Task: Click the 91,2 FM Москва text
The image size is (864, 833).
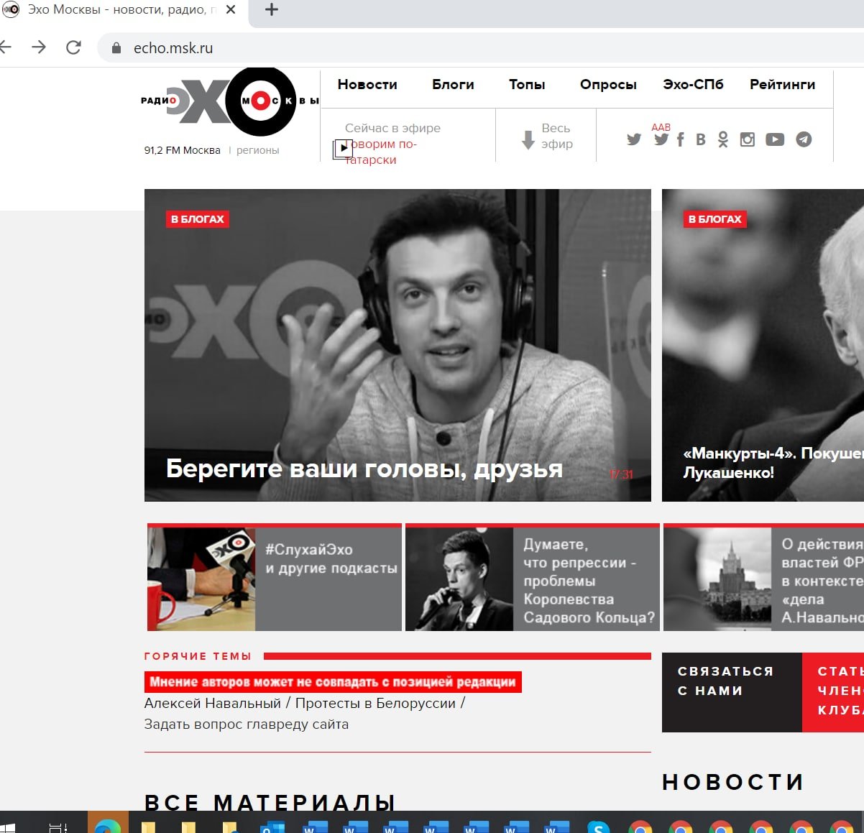Action: pos(182,150)
